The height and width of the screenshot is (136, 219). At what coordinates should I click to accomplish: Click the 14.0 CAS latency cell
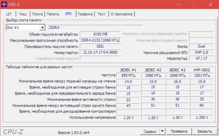point(128,82)
